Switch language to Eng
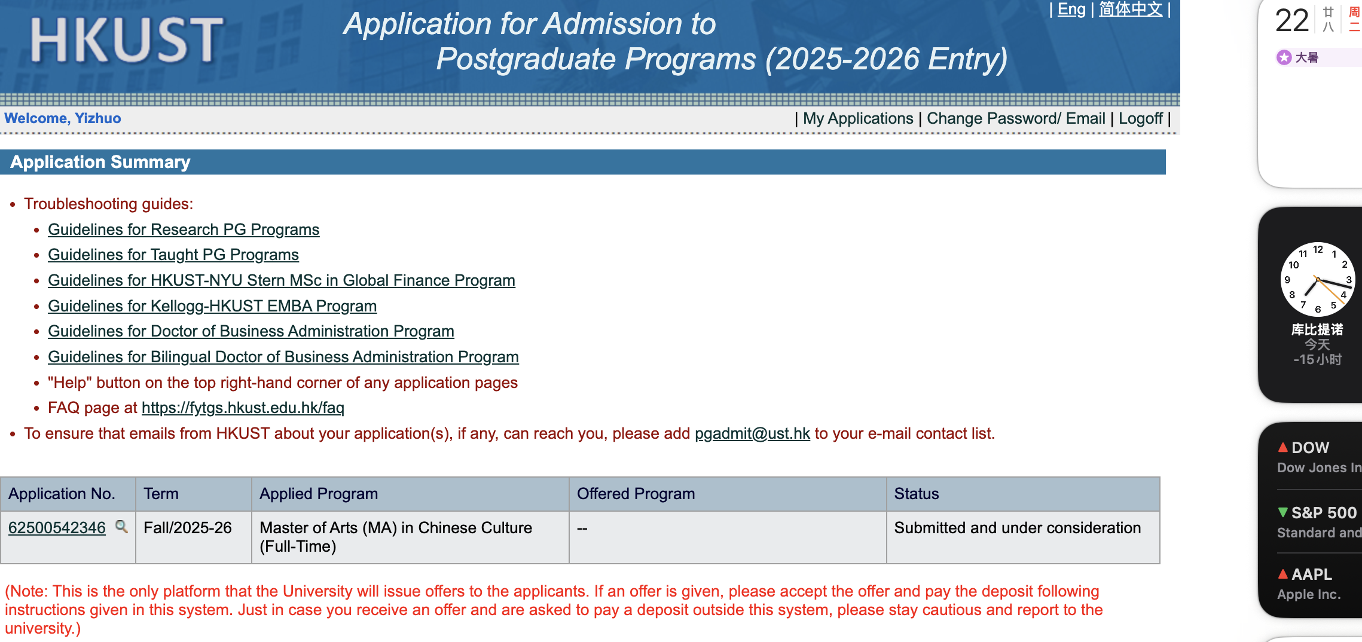 [1071, 10]
